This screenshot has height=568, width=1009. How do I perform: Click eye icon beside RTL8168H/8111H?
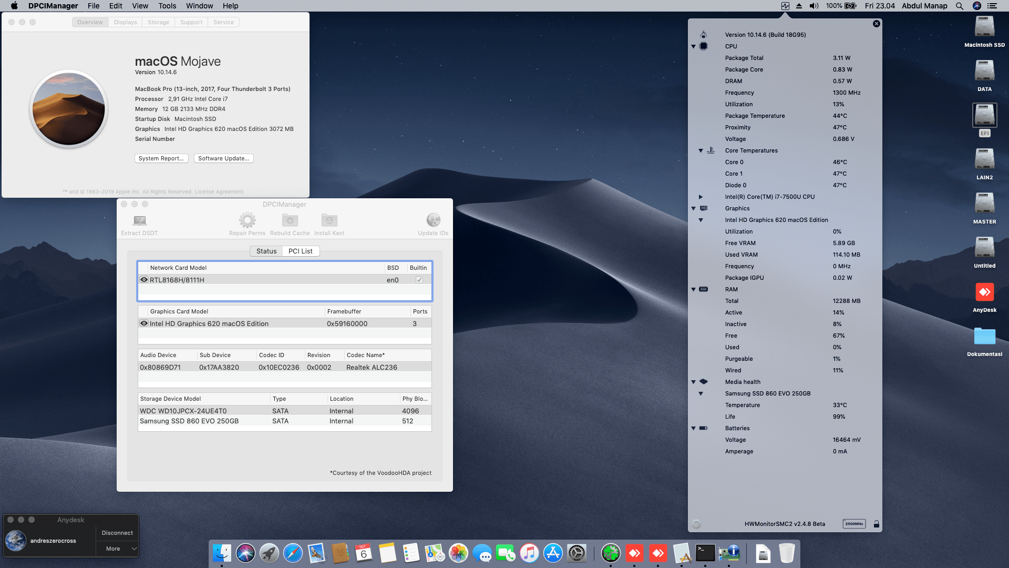point(144,280)
